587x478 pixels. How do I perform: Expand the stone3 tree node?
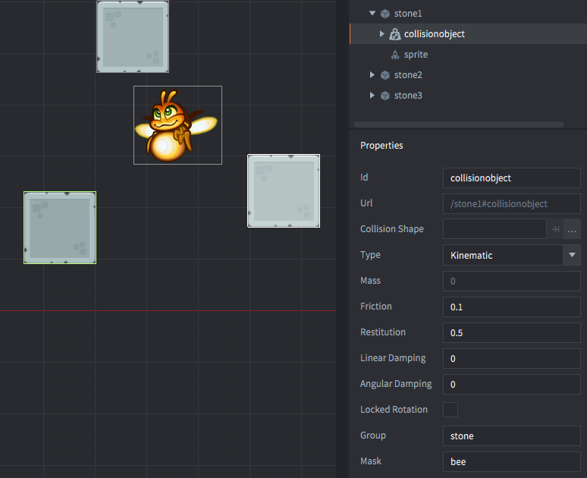tap(372, 95)
